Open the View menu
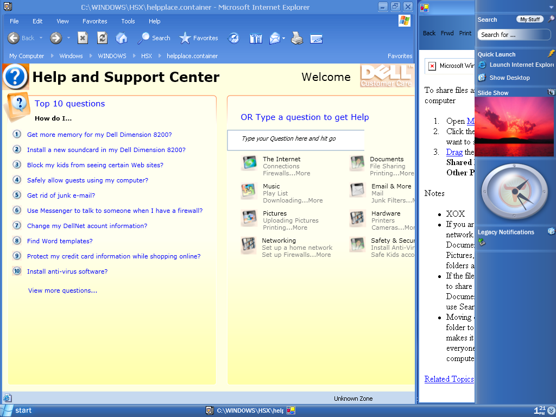The width and height of the screenshot is (556, 417). [x=62, y=21]
